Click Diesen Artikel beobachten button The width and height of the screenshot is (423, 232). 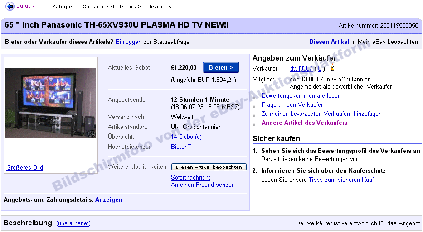[209, 167]
